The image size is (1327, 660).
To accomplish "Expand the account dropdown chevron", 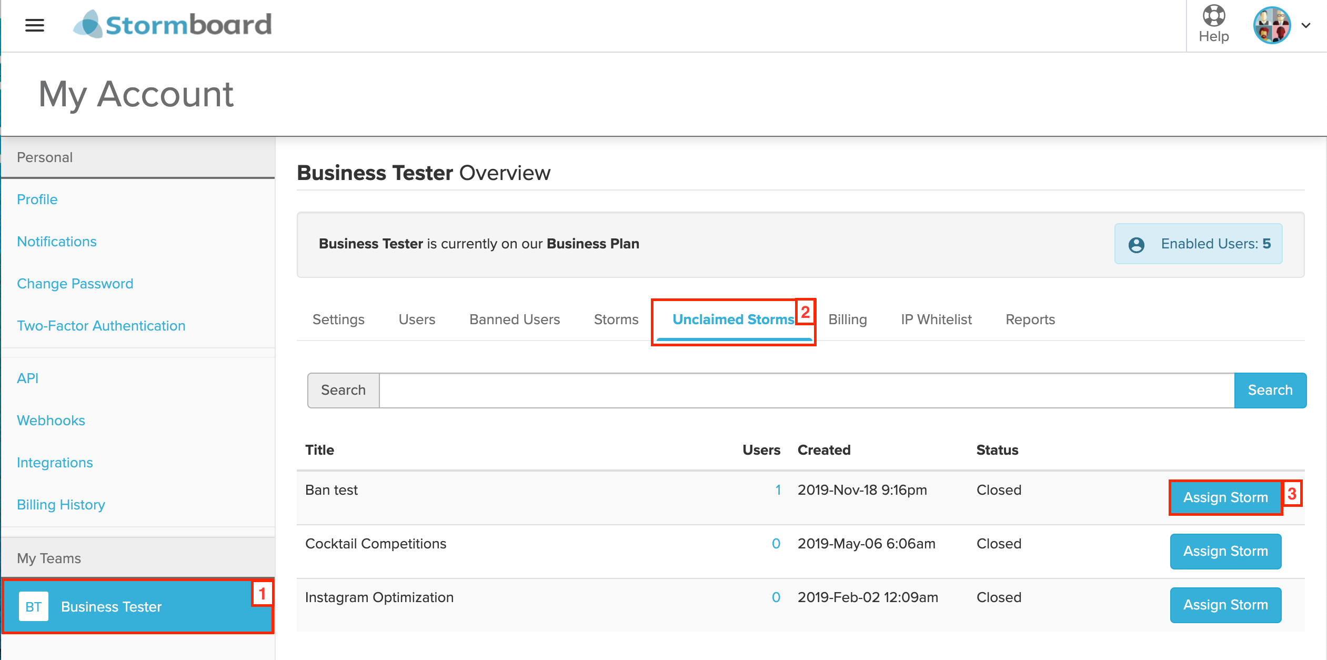I will [1306, 25].
